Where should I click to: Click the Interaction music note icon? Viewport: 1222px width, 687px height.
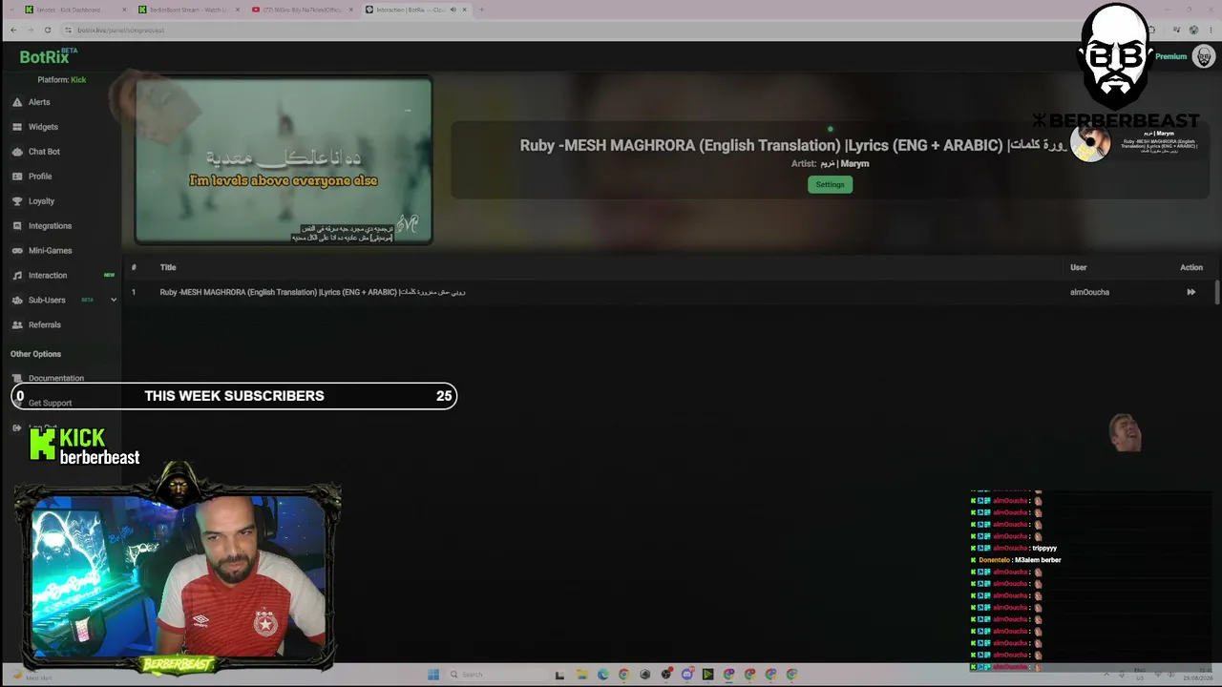(x=17, y=276)
